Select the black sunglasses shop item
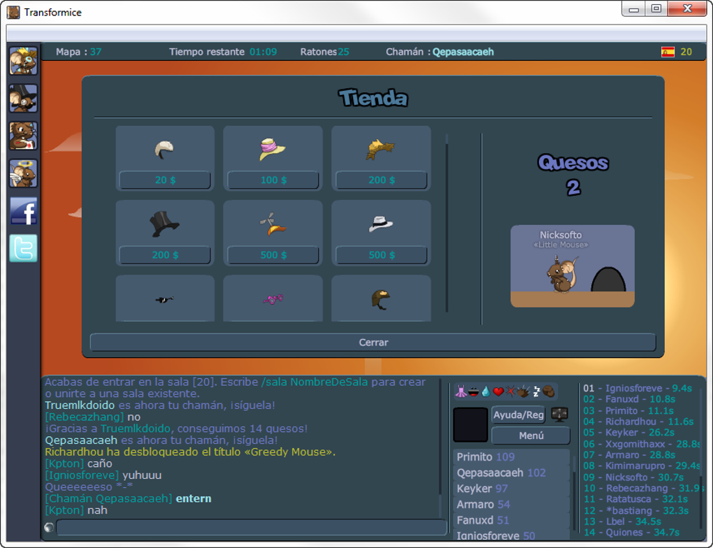Screen dimensions: 713x548 (164, 299)
